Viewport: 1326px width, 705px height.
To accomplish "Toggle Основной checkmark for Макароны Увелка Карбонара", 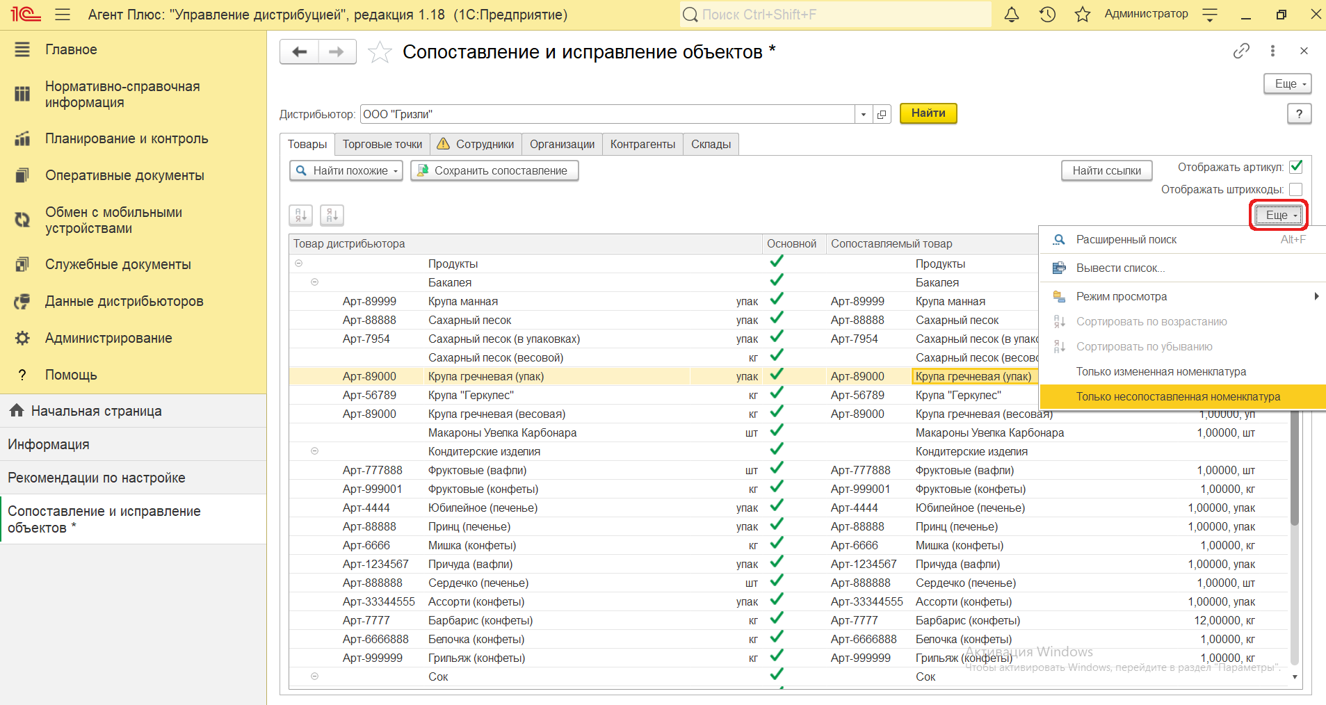I will pyautogui.click(x=777, y=430).
